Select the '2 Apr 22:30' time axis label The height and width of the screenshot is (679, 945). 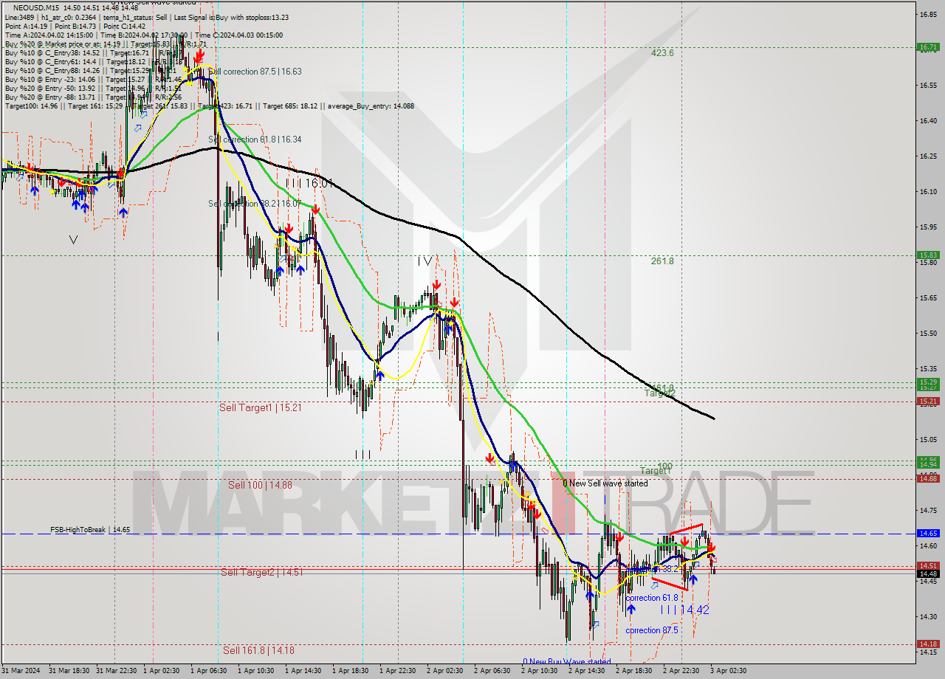682,671
